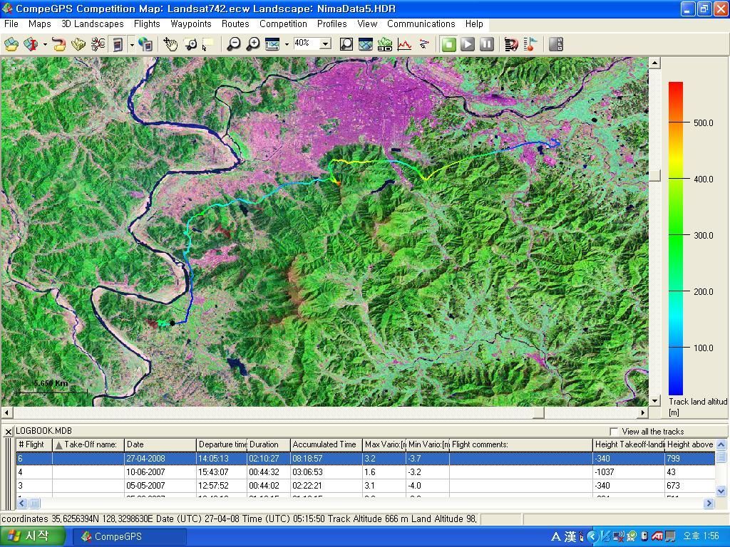Click the CompeGPS taskbar button
Screen dimensions: 730x547
click(x=130, y=536)
